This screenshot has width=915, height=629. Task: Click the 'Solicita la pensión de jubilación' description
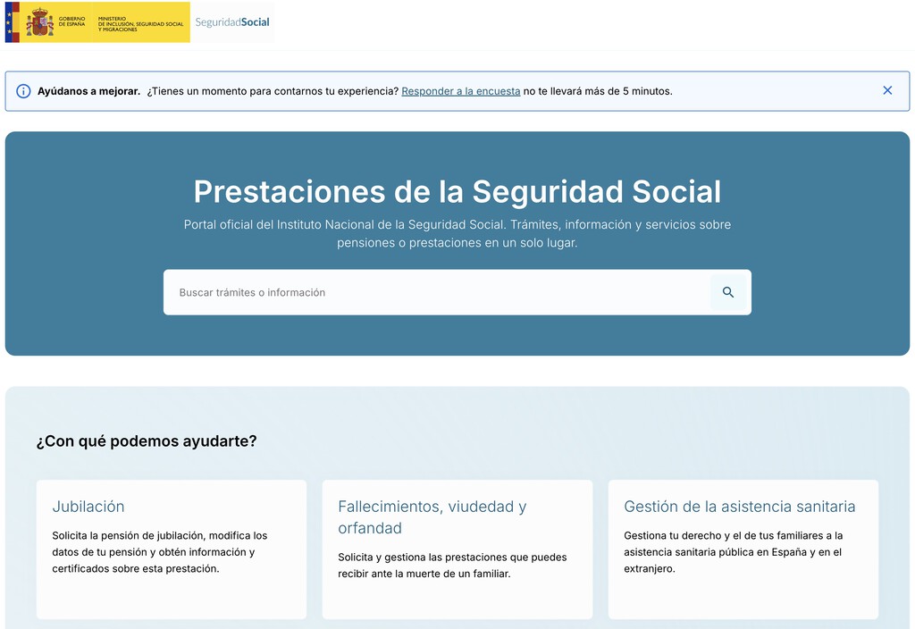click(x=160, y=552)
